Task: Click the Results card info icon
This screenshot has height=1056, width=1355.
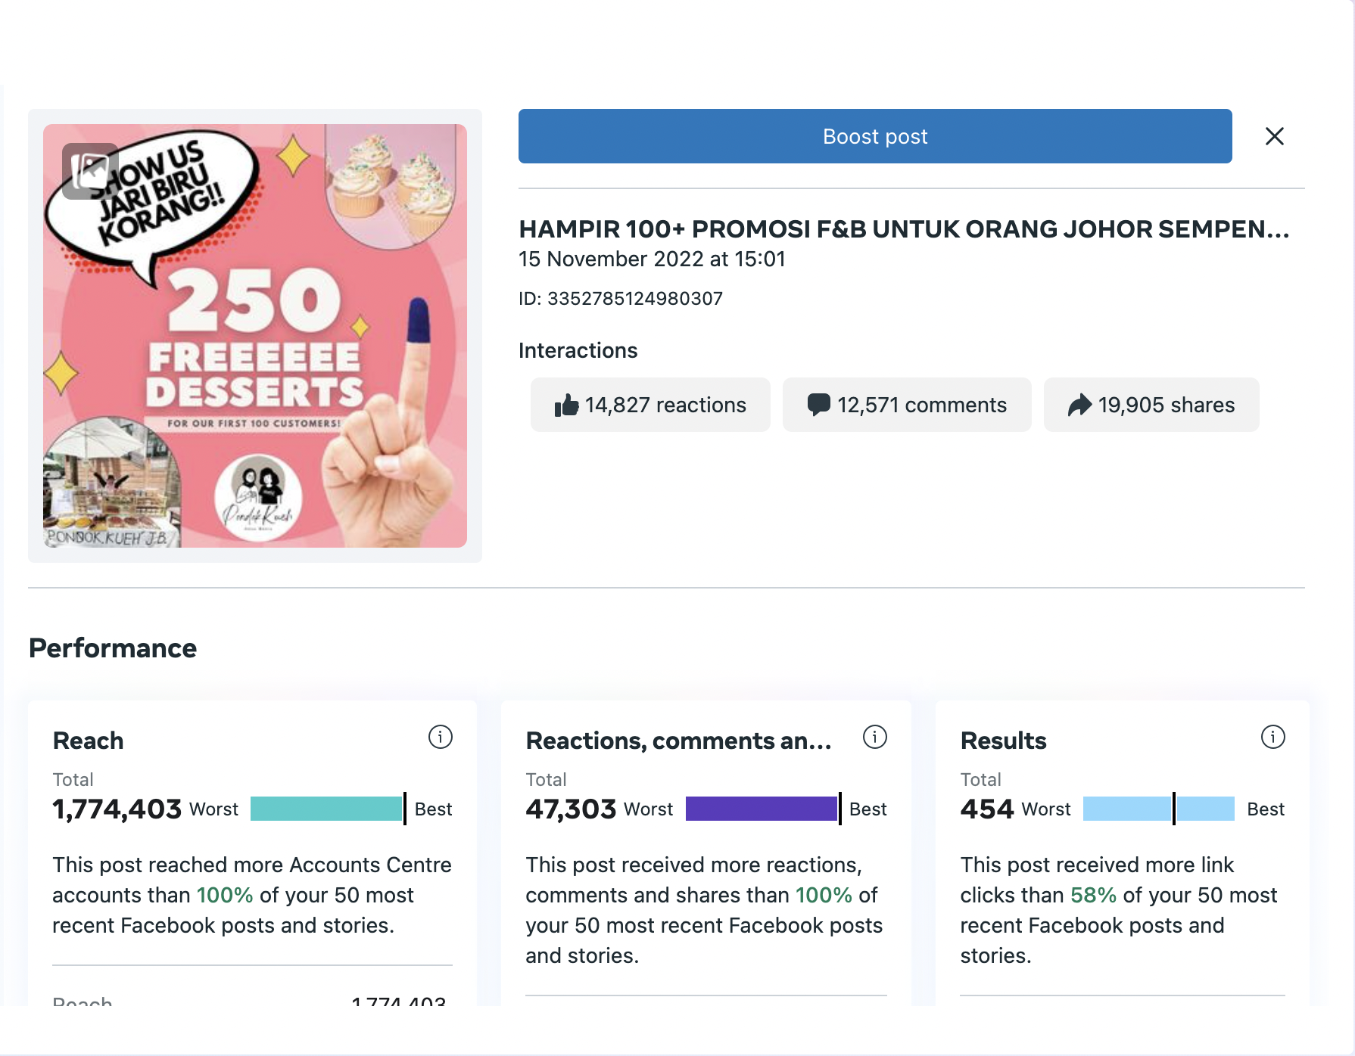Action: tap(1272, 737)
